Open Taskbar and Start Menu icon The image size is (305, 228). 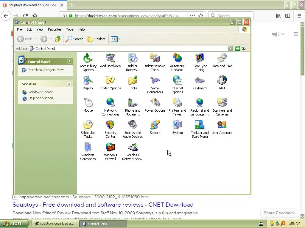point(200,129)
